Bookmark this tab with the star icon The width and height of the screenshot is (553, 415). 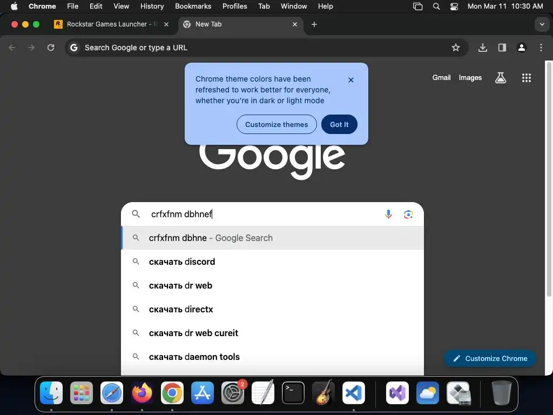coord(456,48)
